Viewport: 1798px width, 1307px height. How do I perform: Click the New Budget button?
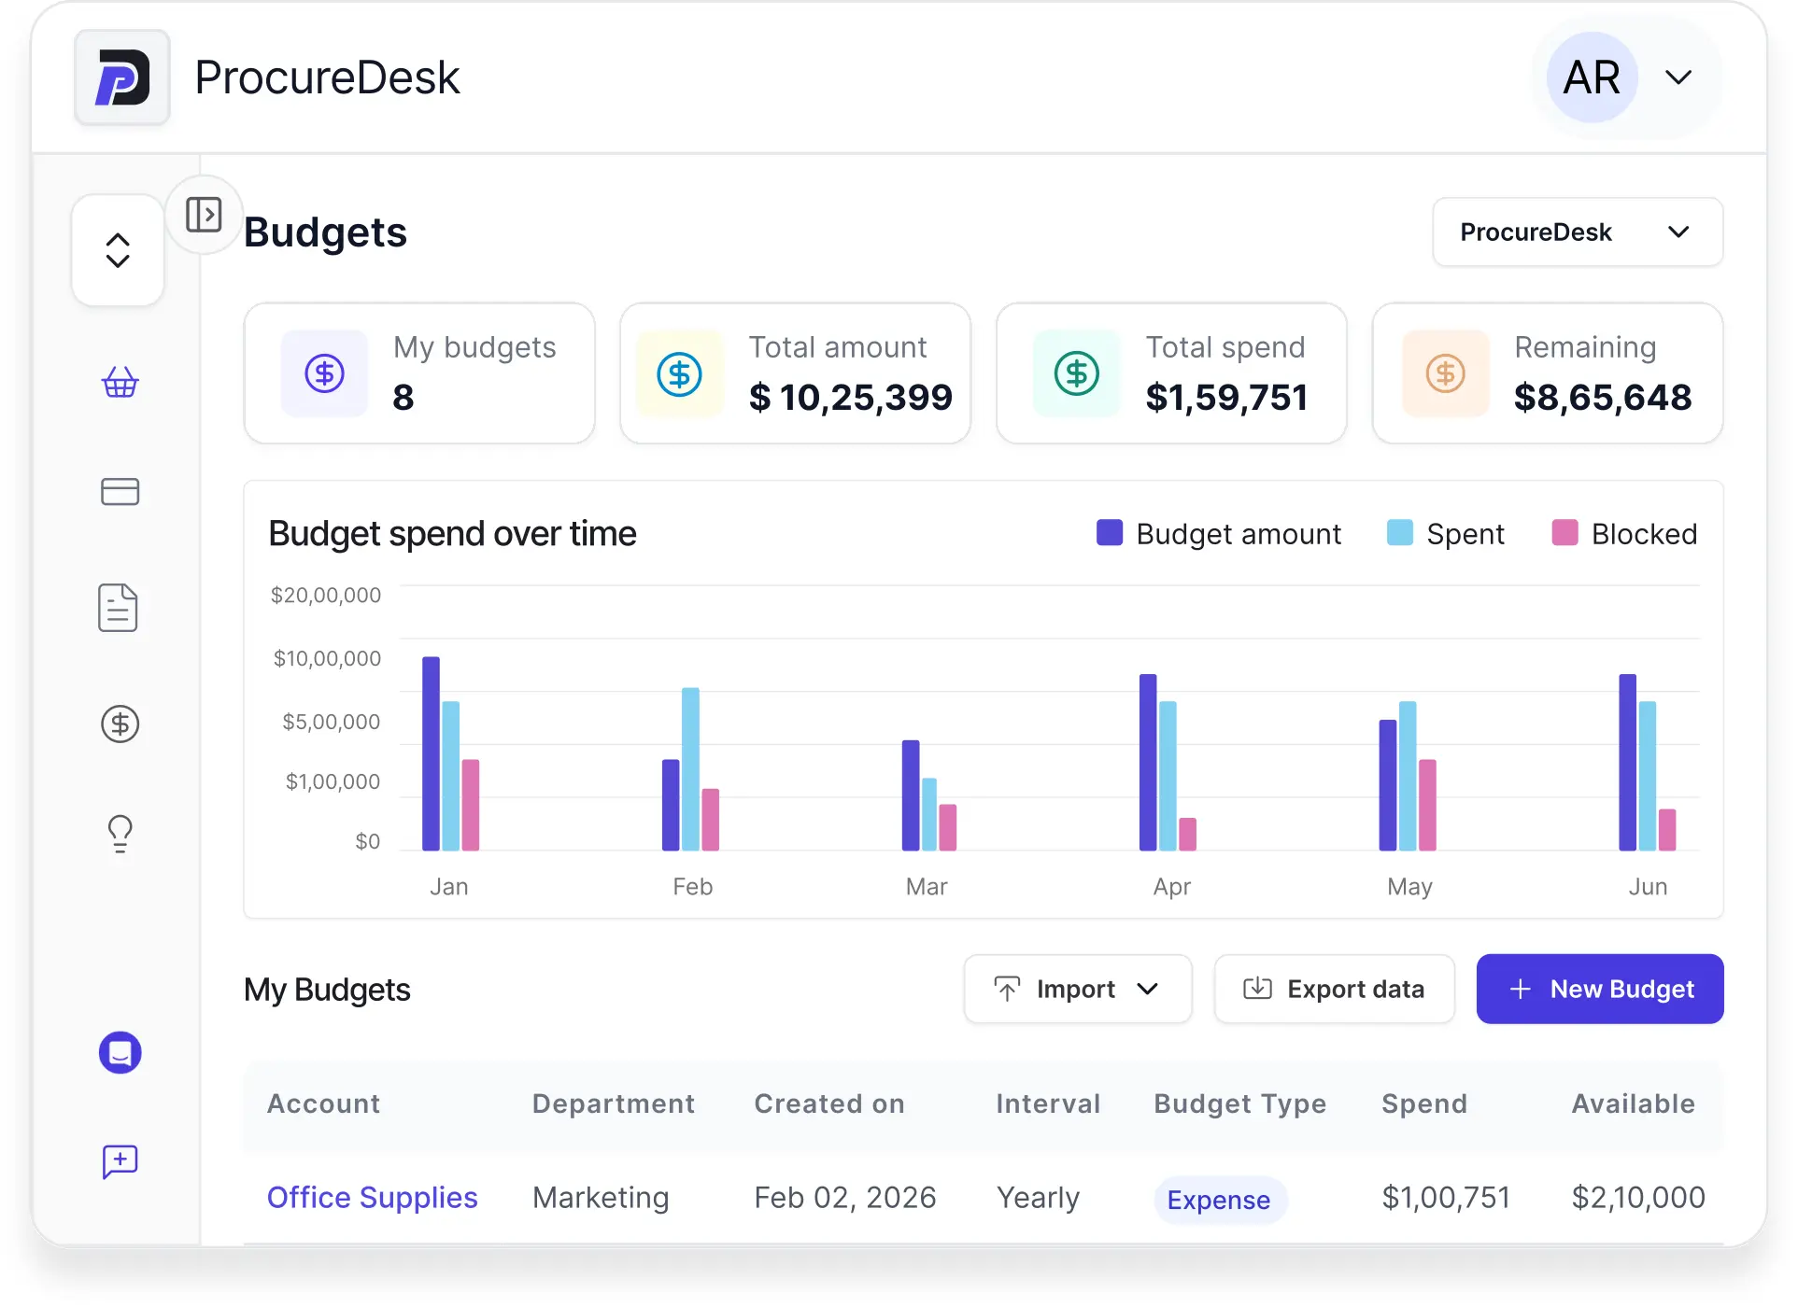[x=1599, y=989]
